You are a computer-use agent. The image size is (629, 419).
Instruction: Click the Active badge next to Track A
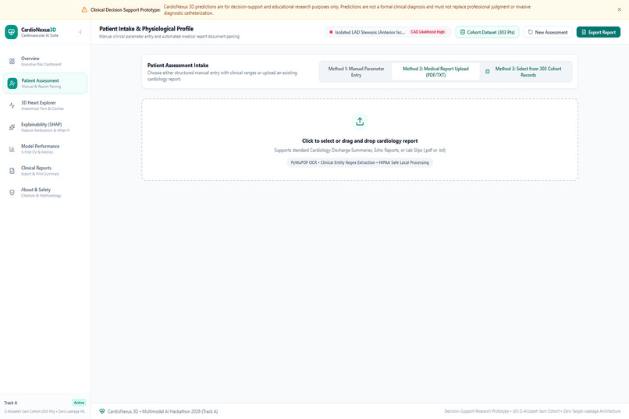click(x=79, y=403)
